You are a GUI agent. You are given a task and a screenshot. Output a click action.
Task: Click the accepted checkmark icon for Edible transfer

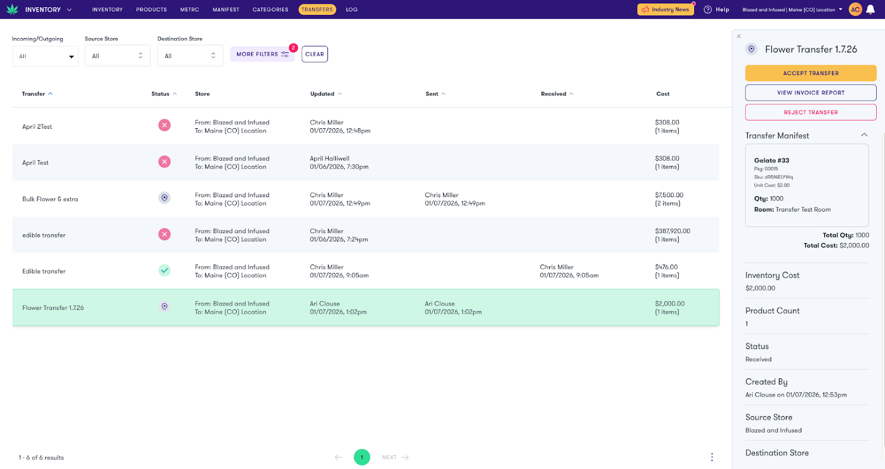[164, 270]
